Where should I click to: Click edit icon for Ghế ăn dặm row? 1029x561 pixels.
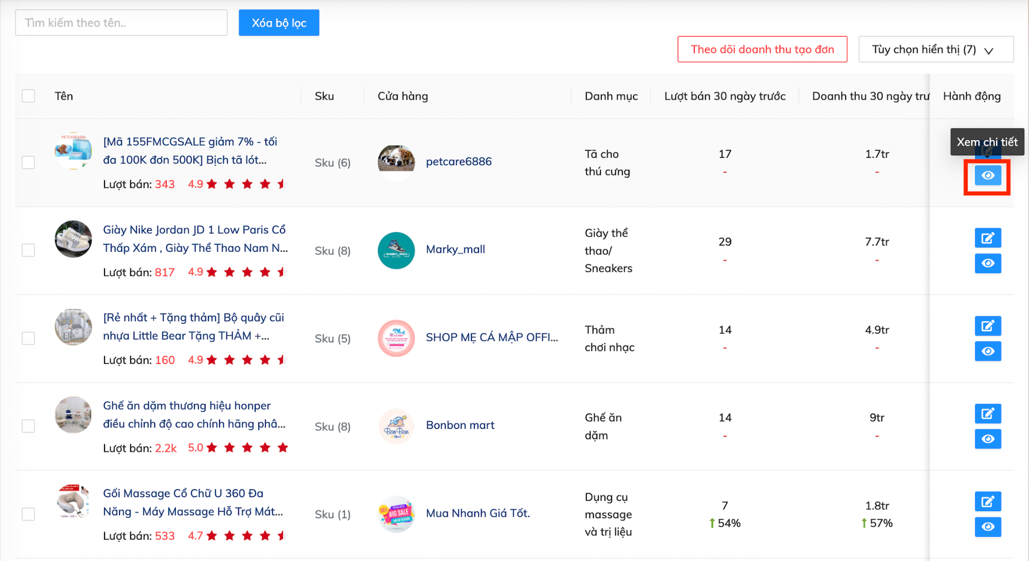pos(987,414)
